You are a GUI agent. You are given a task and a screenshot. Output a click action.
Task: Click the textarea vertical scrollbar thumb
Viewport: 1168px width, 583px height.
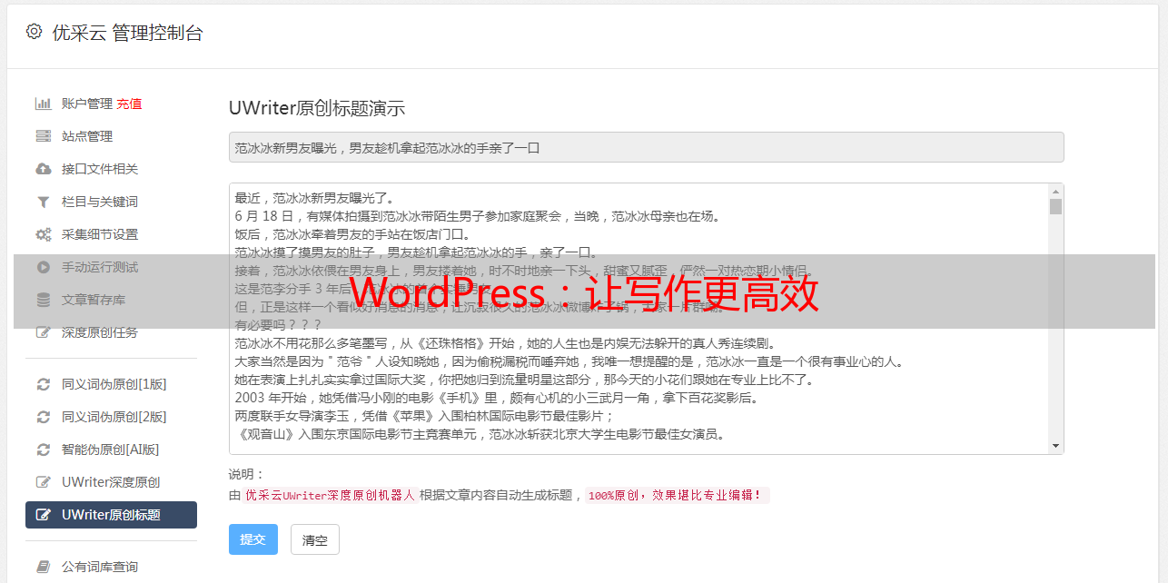click(x=1055, y=206)
